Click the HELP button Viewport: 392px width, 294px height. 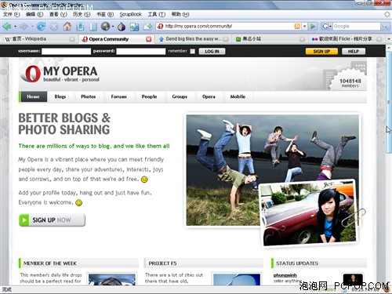[354, 51]
